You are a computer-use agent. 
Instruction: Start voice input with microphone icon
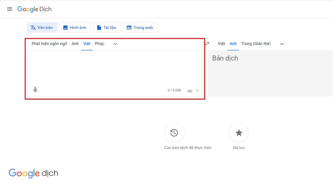tap(35, 90)
